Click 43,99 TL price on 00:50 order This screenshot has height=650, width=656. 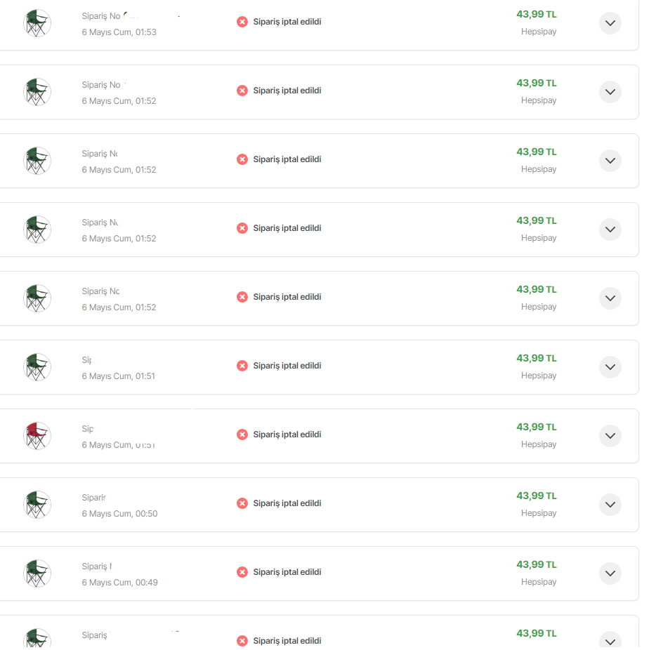coord(536,496)
